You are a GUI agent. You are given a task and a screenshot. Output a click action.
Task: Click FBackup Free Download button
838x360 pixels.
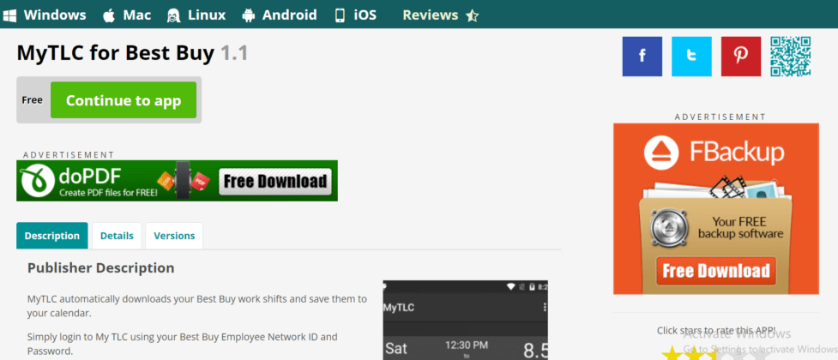pyautogui.click(x=716, y=271)
